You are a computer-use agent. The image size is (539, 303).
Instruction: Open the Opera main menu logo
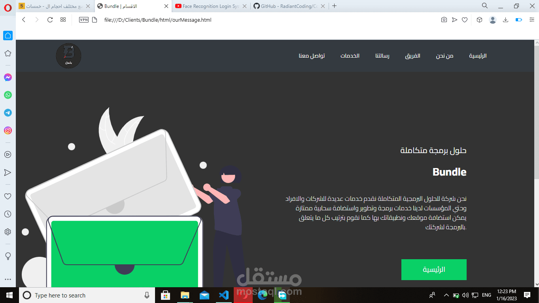point(8,8)
